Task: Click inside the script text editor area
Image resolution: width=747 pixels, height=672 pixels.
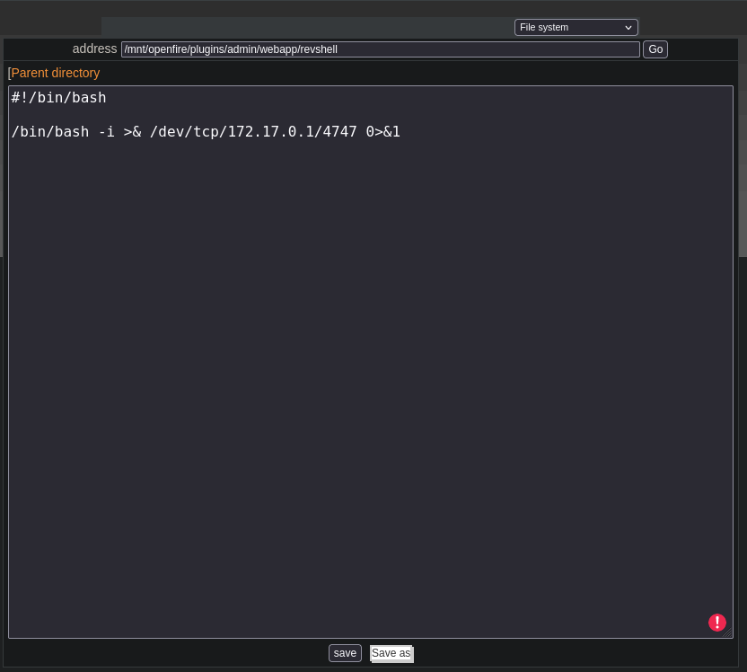Action: click(x=371, y=362)
